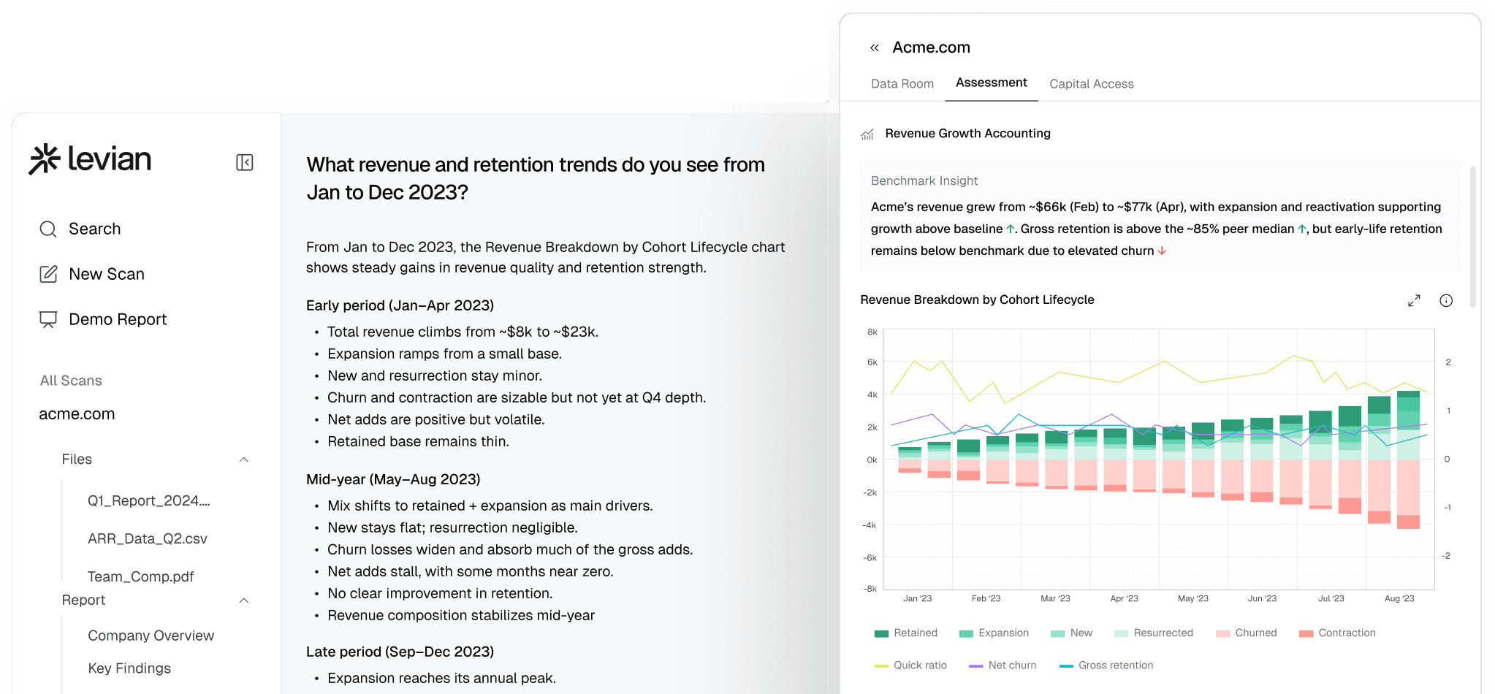Image resolution: width=1495 pixels, height=694 pixels.
Task: Click the 'Revenue Breakdown by Cohort Lifecycle' title
Action: [977, 300]
